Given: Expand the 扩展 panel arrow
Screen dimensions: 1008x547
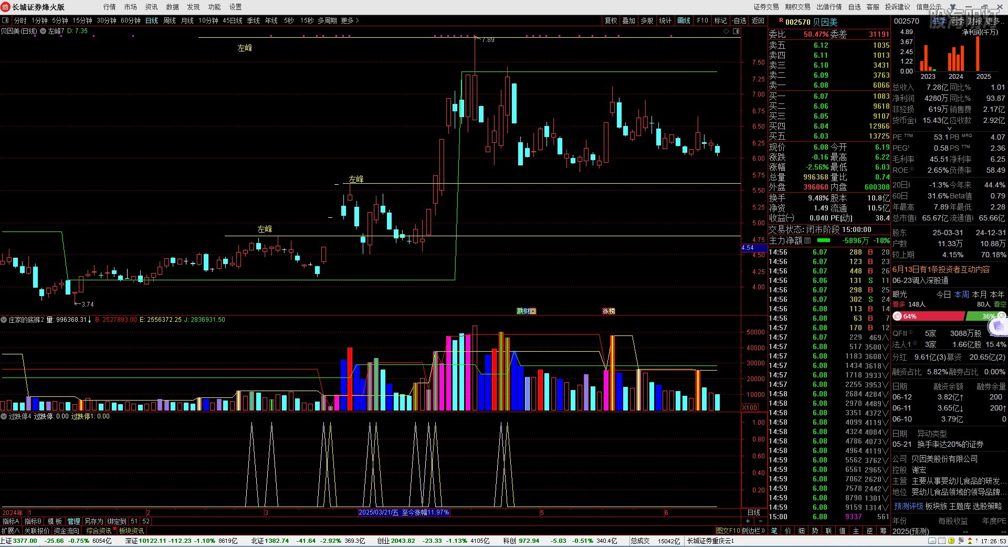Looking at the screenshot, I should 10,531.
